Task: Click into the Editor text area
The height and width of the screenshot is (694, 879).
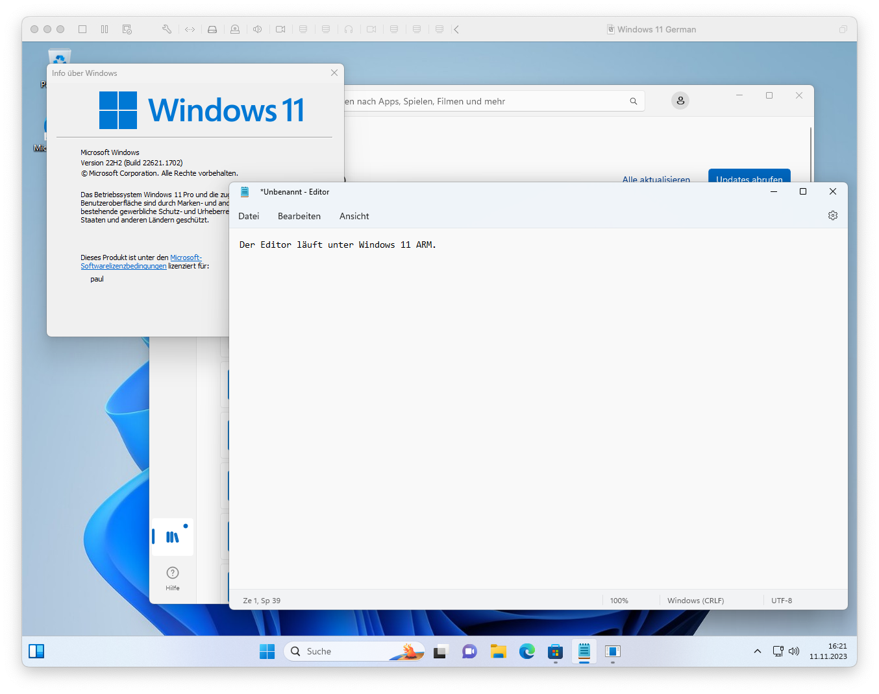Action: pyautogui.click(x=538, y=409)
